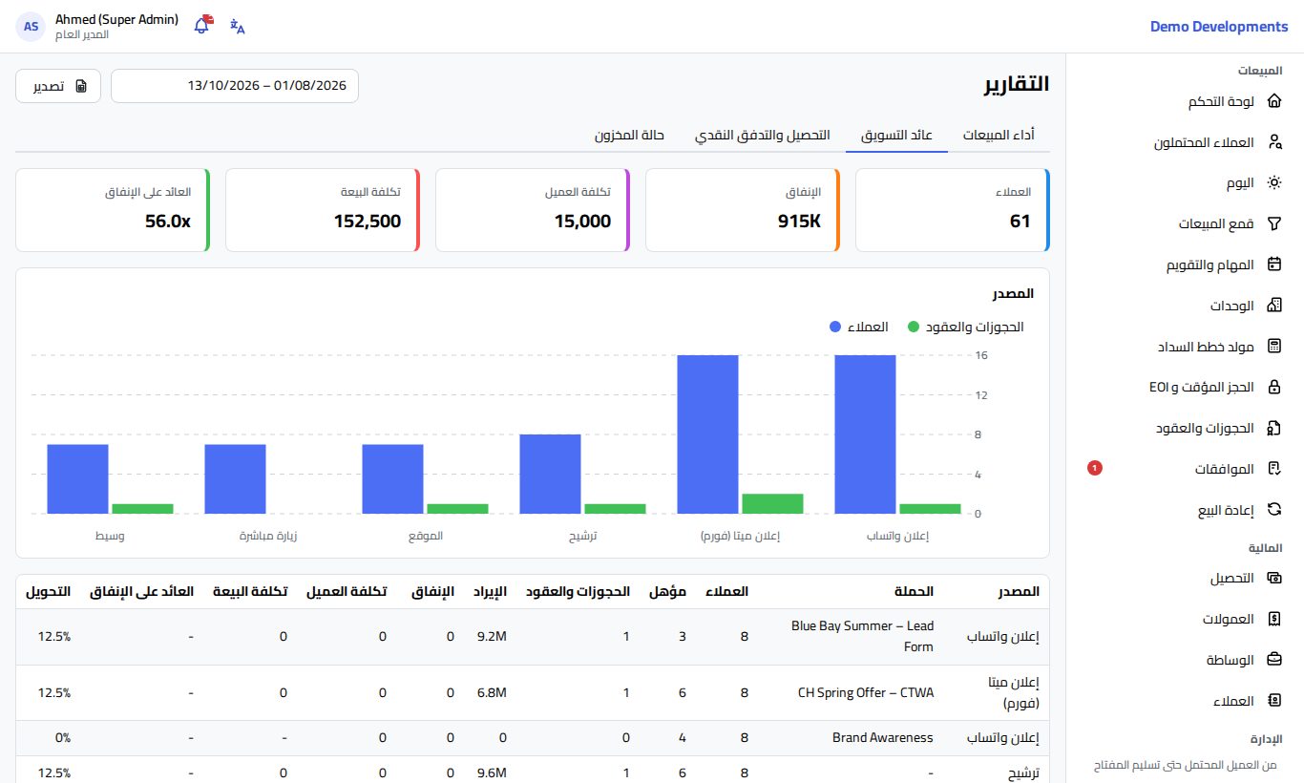Screen dimensions: 1304x783
Task: Select the عائد التسويق tab
Action: (896, 135)
